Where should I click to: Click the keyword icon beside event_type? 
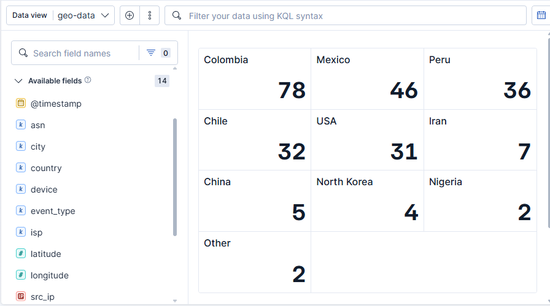coord(21,210)
